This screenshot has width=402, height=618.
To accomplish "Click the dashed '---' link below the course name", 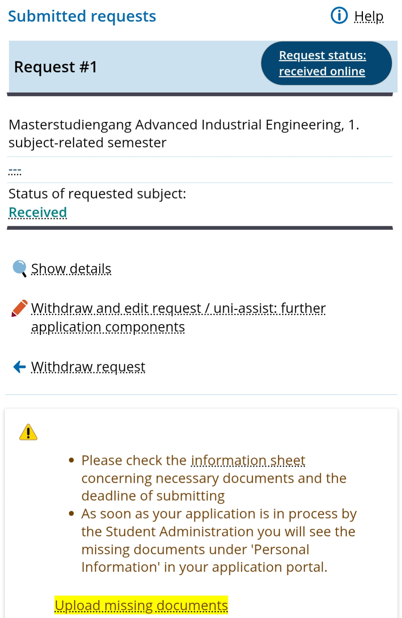I will point(15,171).
